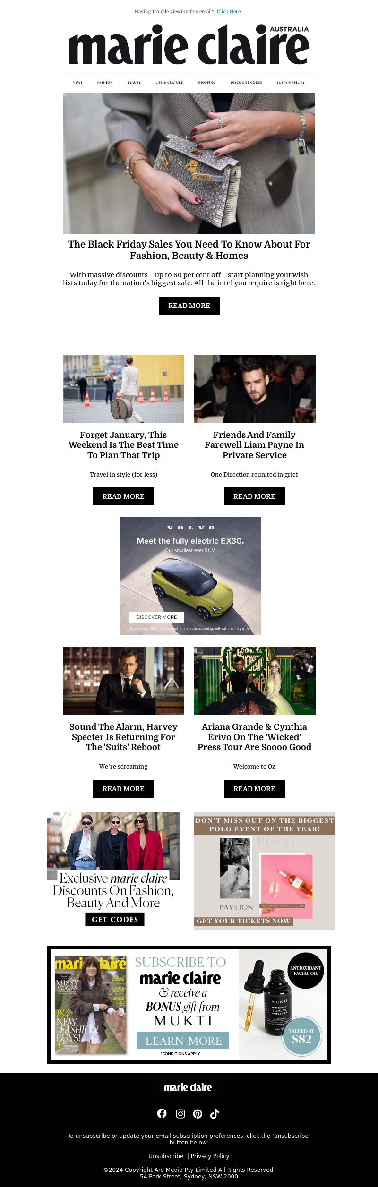Go to the Sustainability menu item
Viewport: 378px width, 1187px height.
pos(291,82)
